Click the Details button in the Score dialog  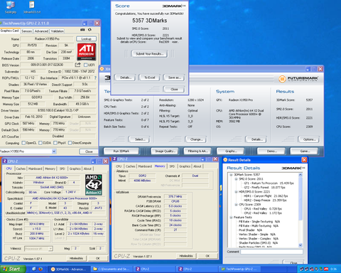(x=125, y=77)
